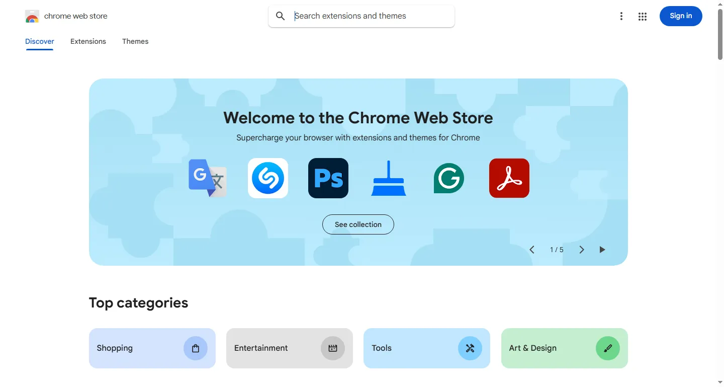Click the Shopping bag icon

pos(196,348)
